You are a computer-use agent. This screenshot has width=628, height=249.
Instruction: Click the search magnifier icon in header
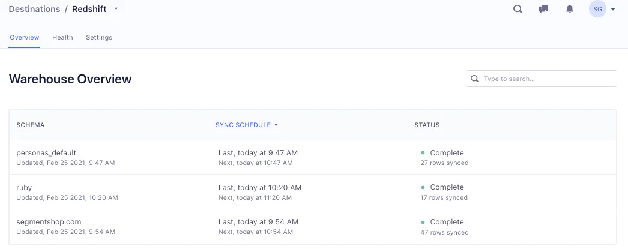coord(518,9)
